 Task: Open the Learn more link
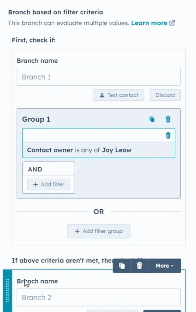click(x=149, y=23)
